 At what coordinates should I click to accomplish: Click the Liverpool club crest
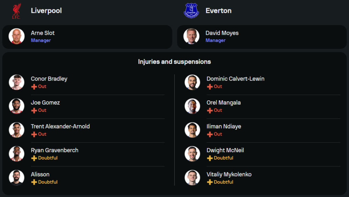[16, 11]
